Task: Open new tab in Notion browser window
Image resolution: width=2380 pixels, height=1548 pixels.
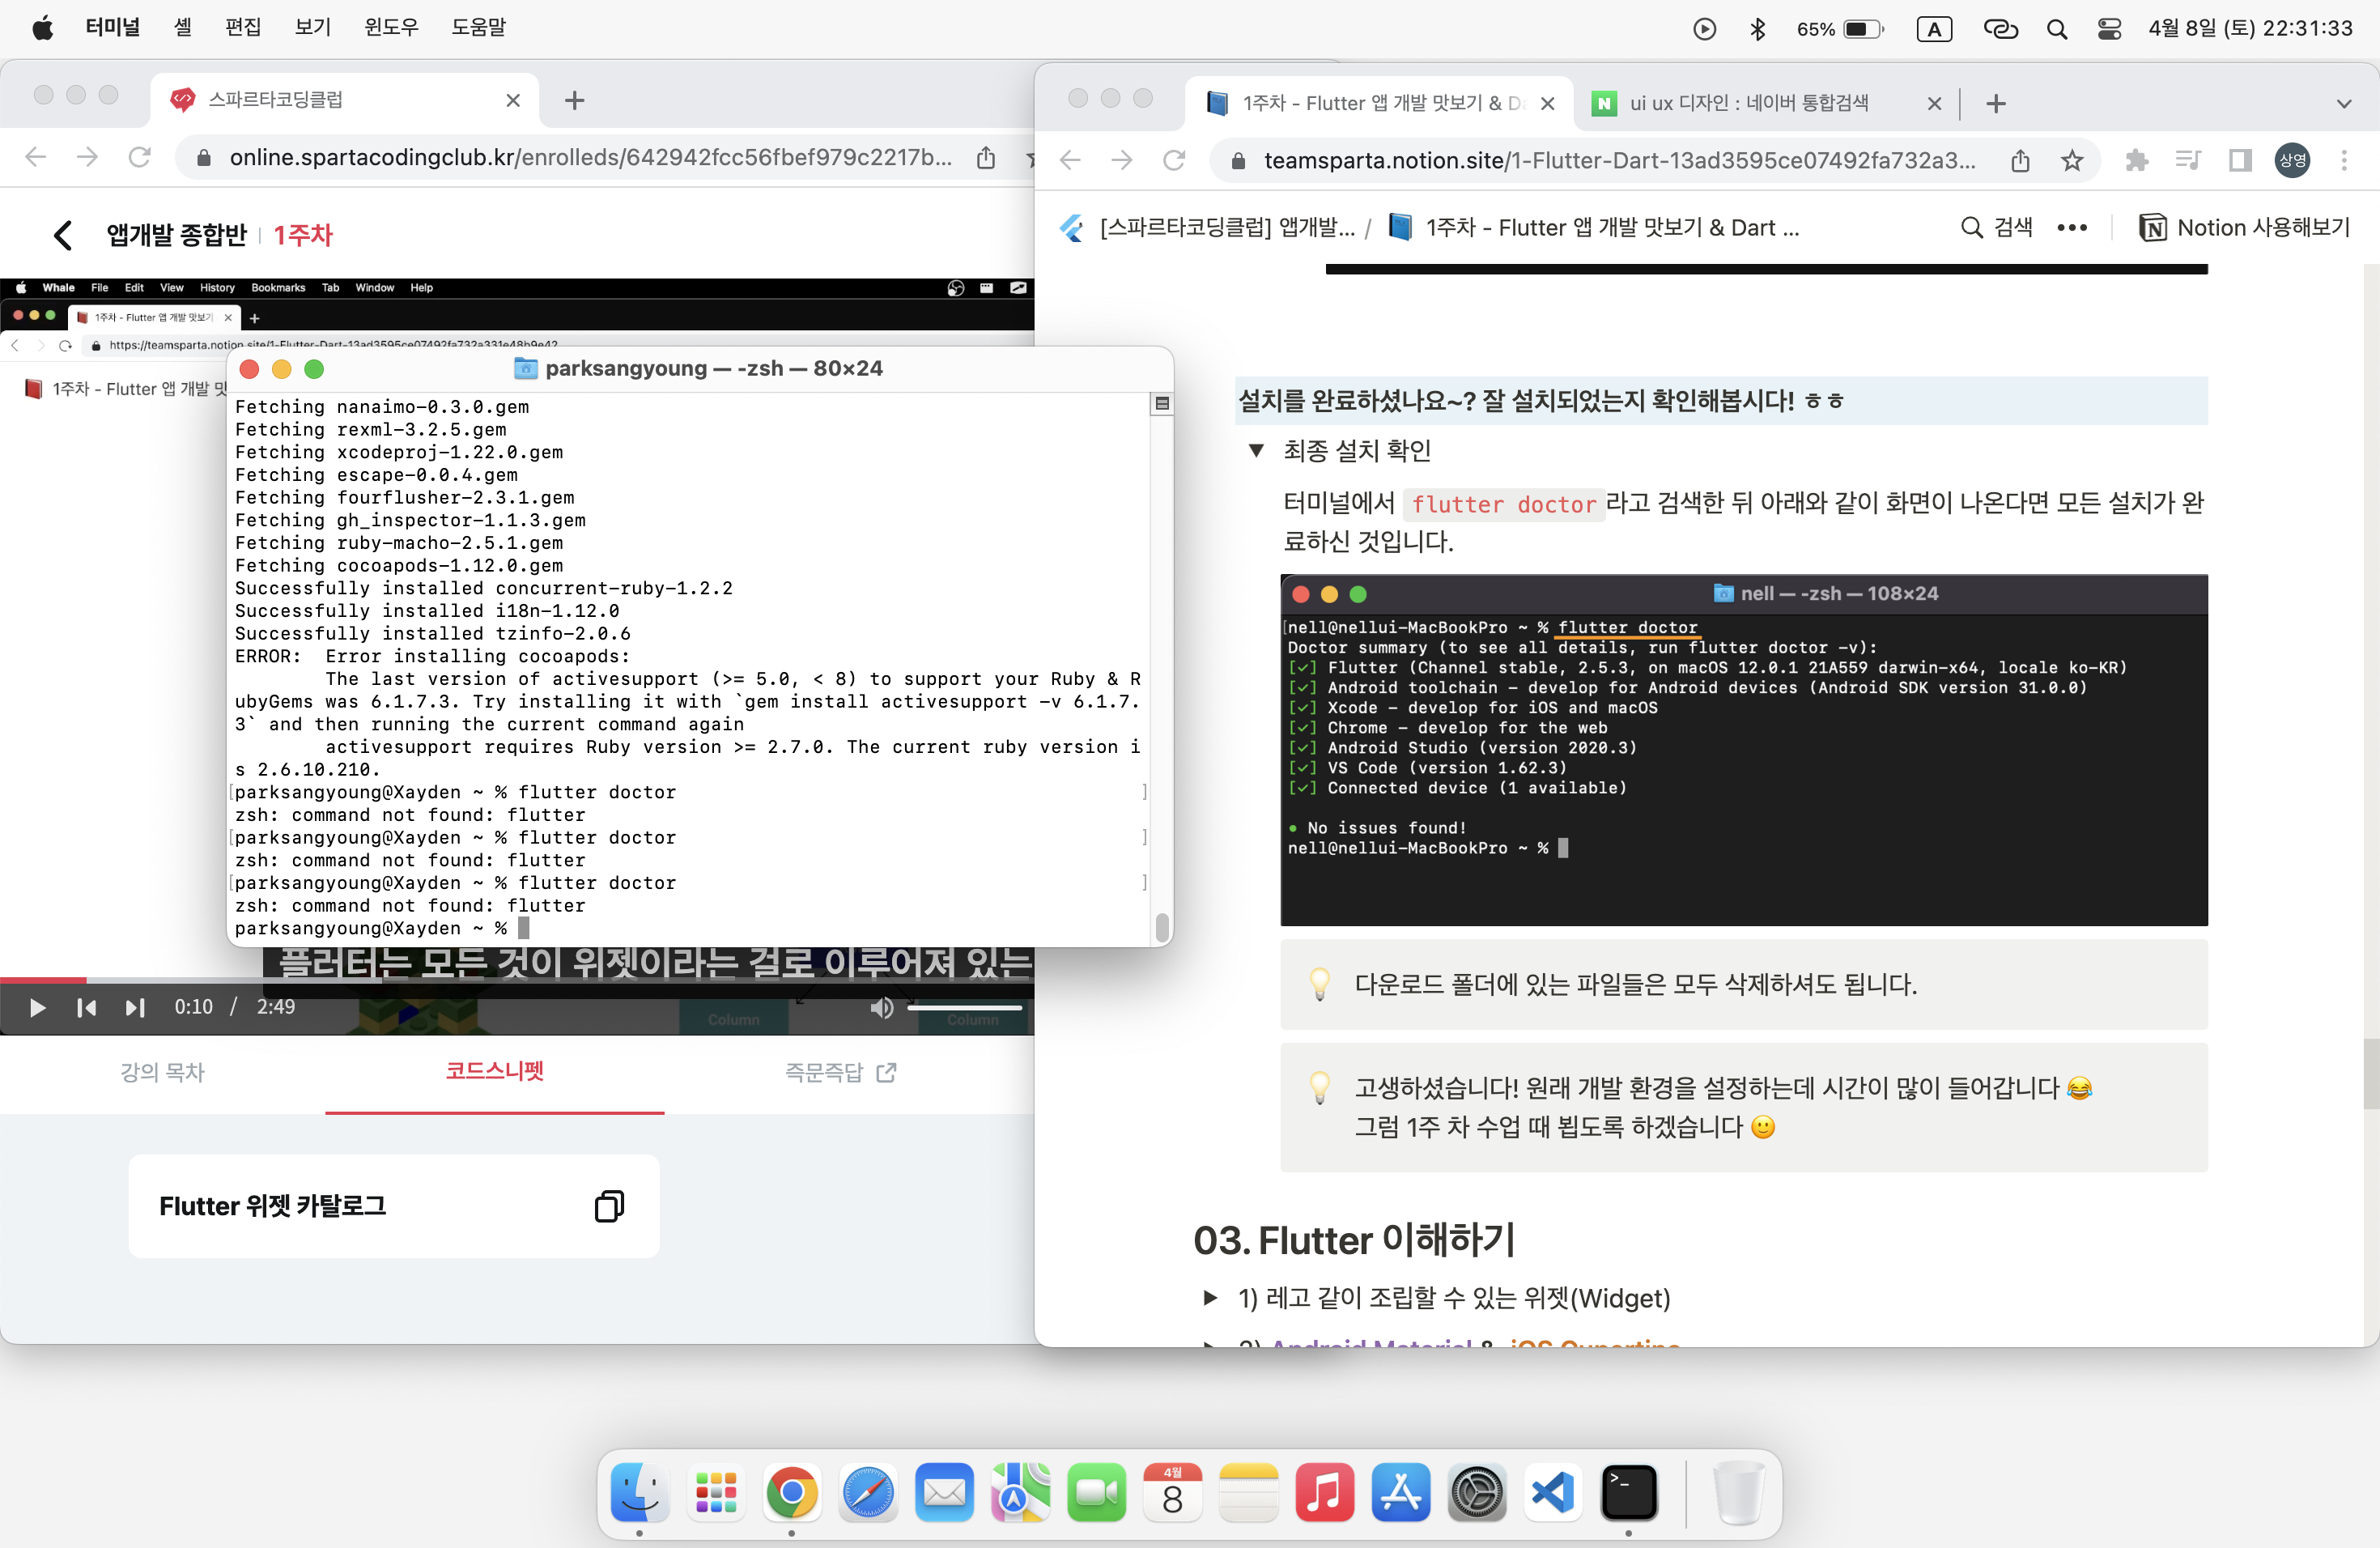Action: pyautogui.click(x=1995, y=103)
